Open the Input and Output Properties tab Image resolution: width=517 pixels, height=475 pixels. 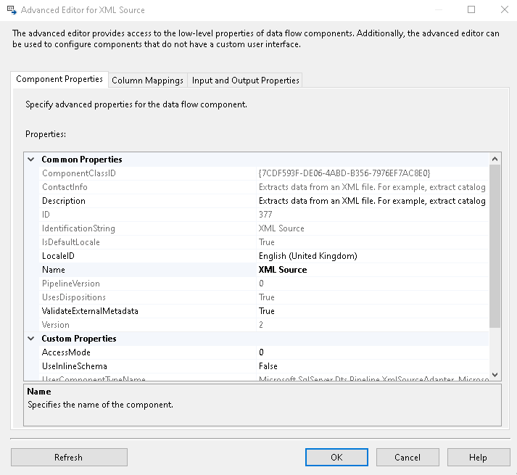point(246,80)
